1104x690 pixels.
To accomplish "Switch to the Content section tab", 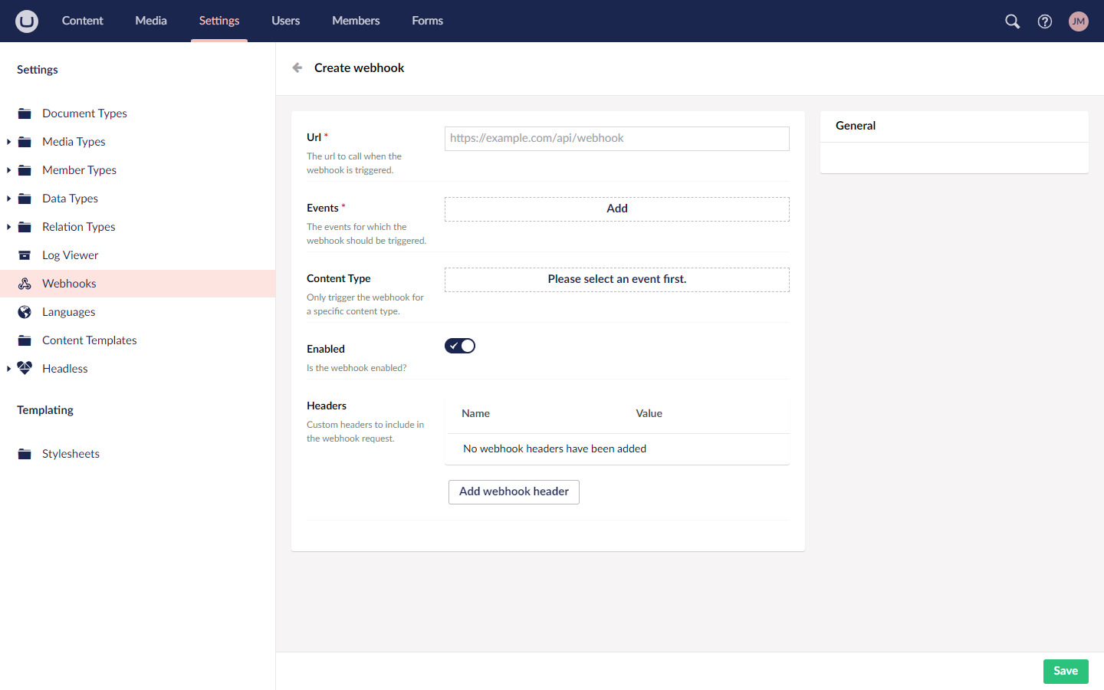I will 82,21.
